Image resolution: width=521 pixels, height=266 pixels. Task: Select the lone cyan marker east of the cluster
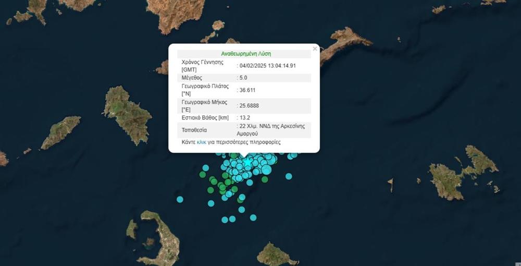[289, 176]
